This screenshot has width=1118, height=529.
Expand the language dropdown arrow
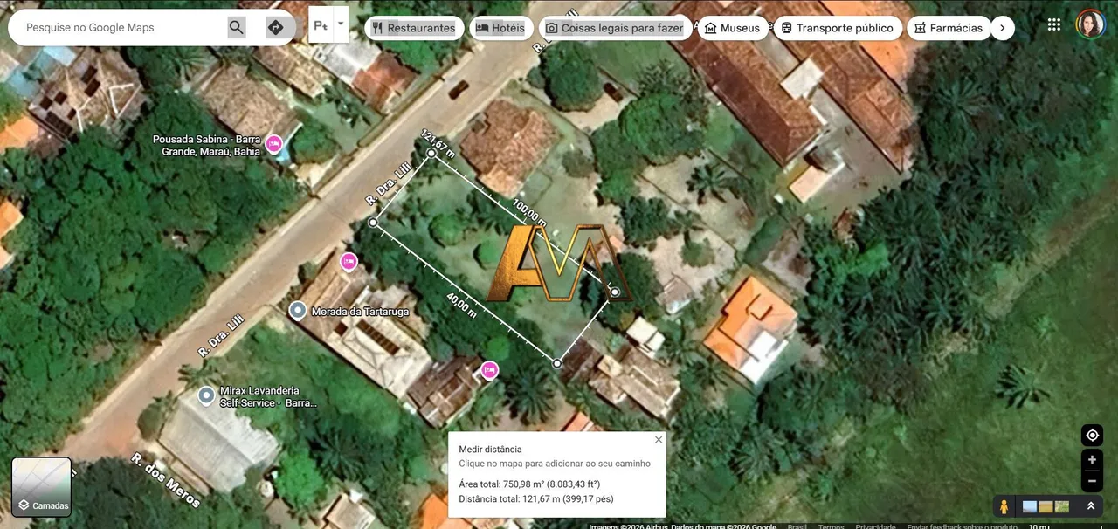click(x=341, y=24)
